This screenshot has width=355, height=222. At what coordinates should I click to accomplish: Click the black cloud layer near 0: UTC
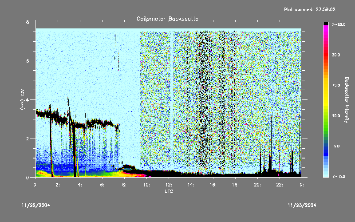pos(43,114)
